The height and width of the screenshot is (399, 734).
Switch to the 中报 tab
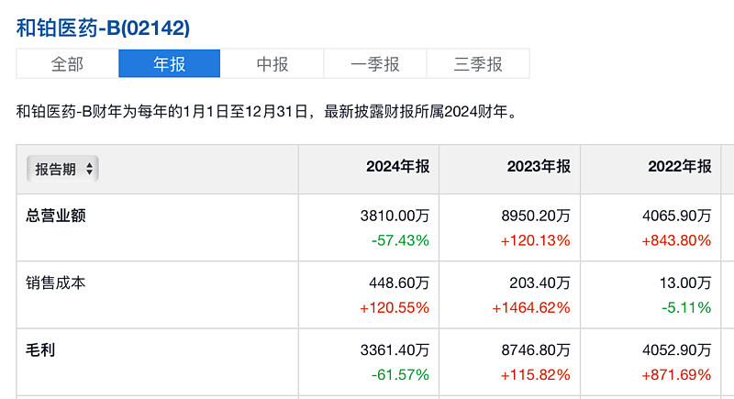[272, 64]
